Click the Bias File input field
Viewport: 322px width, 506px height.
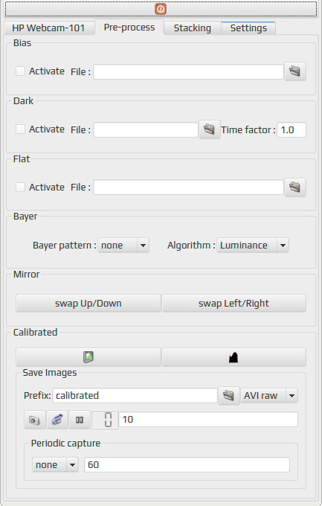[x=188, y=71]
